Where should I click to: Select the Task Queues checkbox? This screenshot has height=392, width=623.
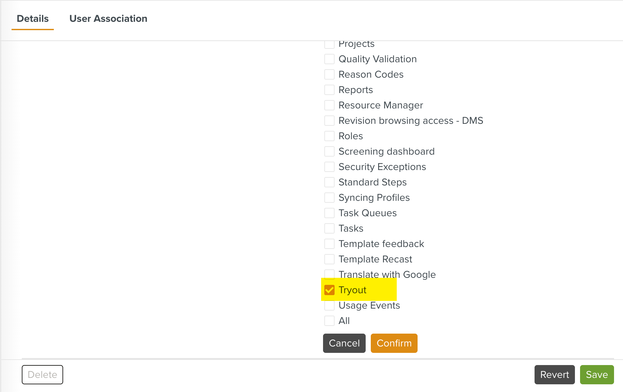[329, 213]
